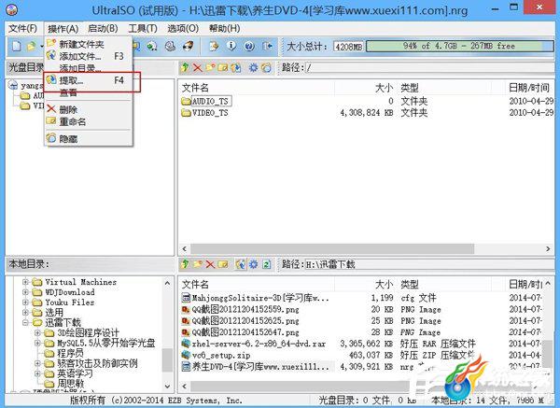The width and height of the screenshot is (560, 408).
Task: Choose 删除 menu entry
Action: coord(89,109)
